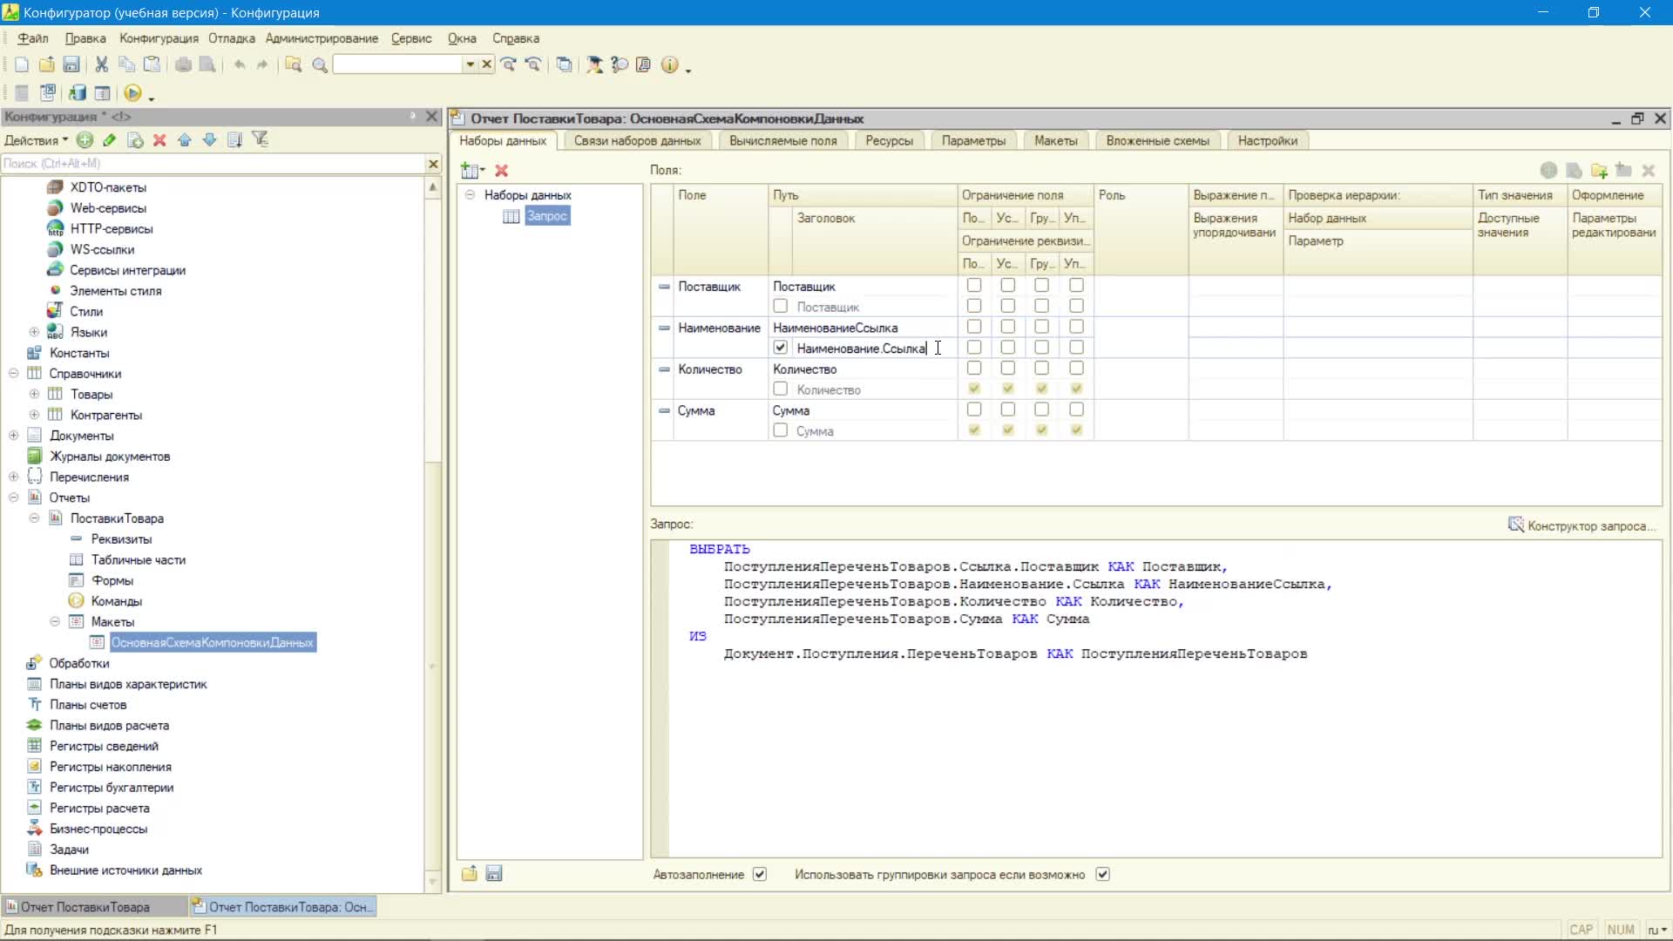Image resolution: width=1673 pixels, height=941 pixels.
Task: Collapse the Макеты node under ПоставкиТовара
Action: tap(55, 621)
